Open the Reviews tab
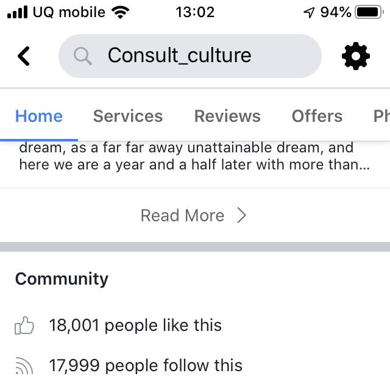This screenshot has height=387, width=390. [x=227, y=116]
